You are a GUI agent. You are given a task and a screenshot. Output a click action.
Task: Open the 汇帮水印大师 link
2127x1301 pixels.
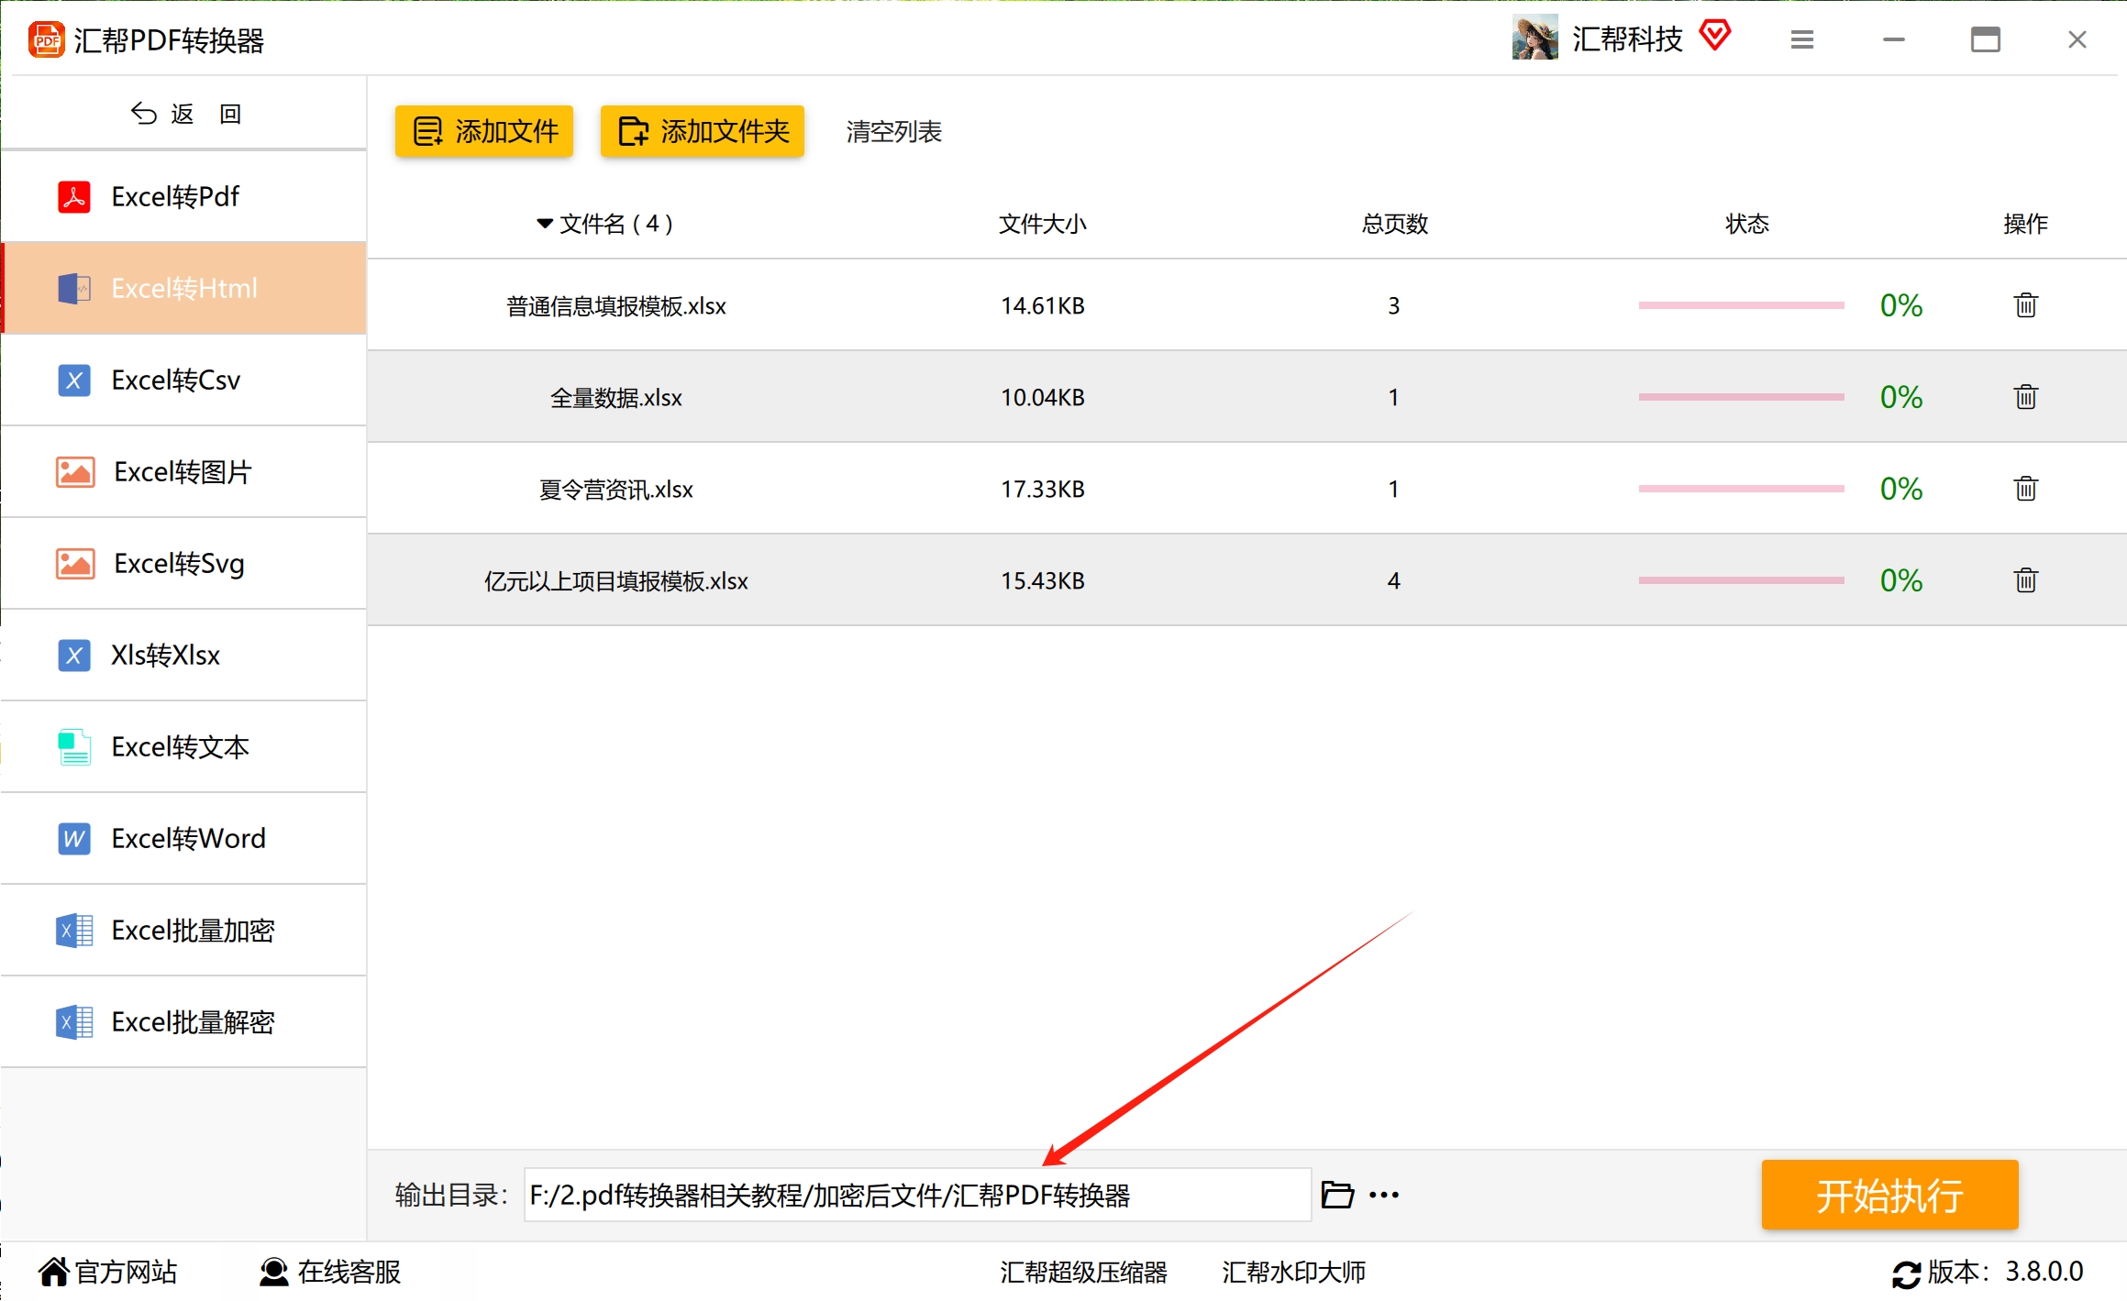pyautogui.click(x=1293, y=1273)
